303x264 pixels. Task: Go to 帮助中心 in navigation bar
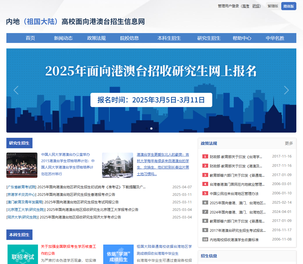point(242,38)
